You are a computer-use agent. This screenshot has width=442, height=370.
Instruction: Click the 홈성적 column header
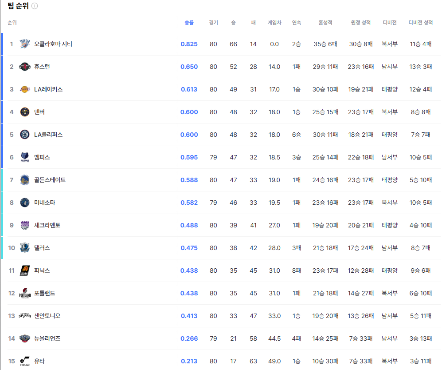325,23
